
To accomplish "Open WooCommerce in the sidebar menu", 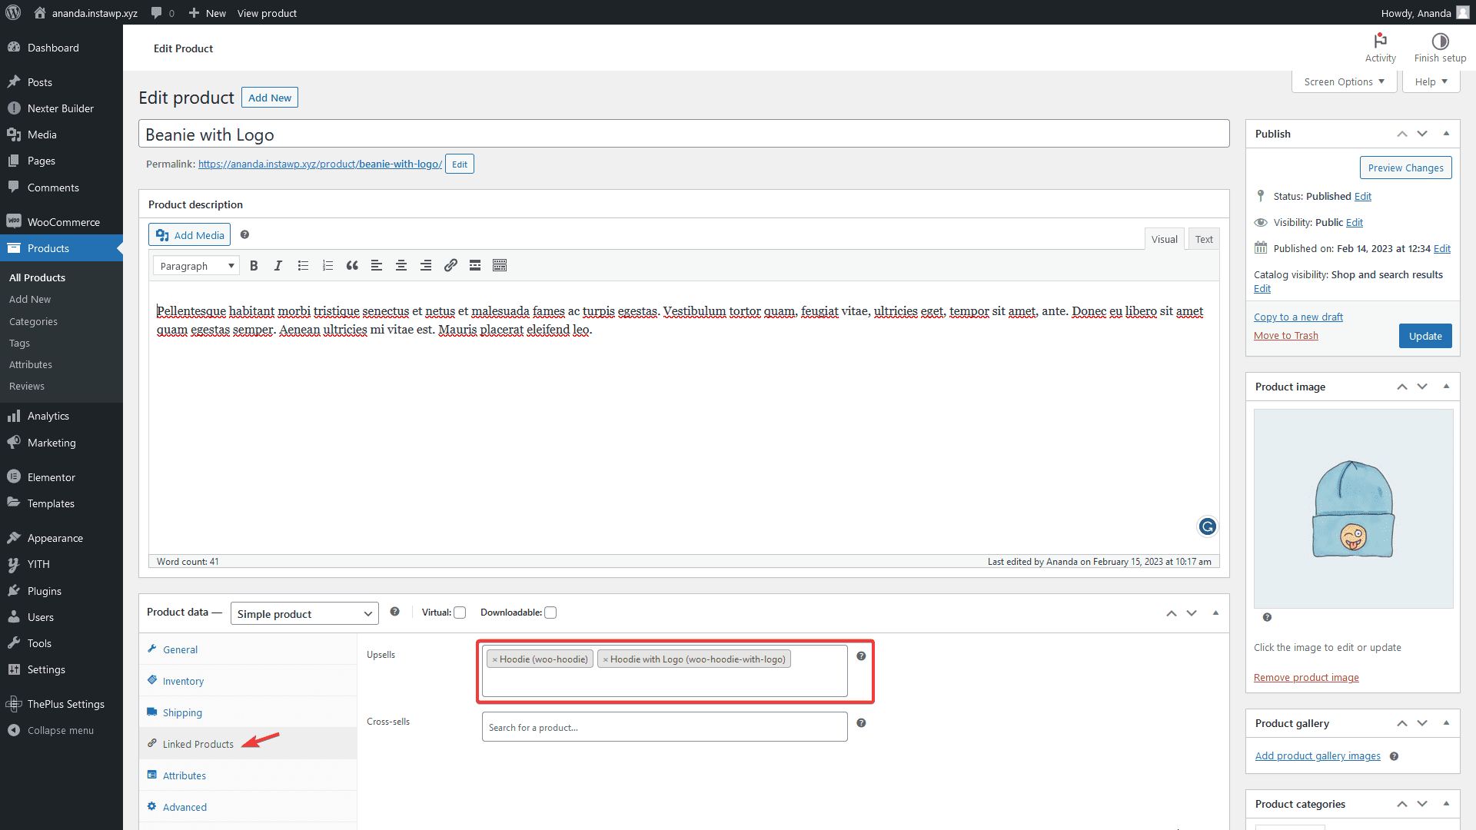I will (x=61, y=222).
